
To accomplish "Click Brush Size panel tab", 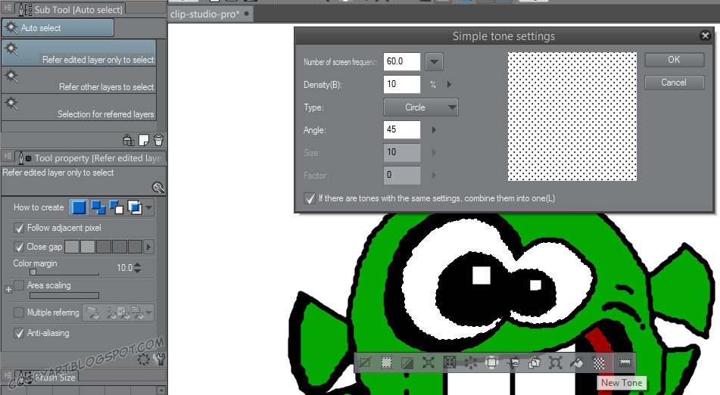I will (47, 377).
